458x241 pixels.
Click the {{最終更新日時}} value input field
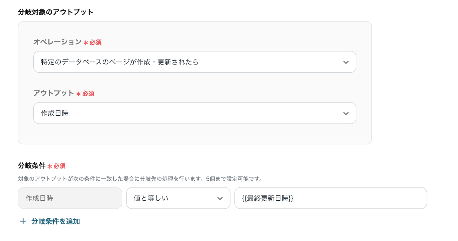[x=331, y=198]
